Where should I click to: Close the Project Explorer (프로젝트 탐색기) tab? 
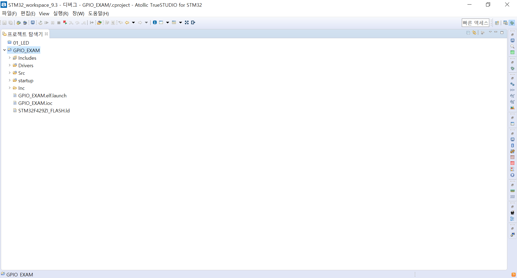coord(46,34)
